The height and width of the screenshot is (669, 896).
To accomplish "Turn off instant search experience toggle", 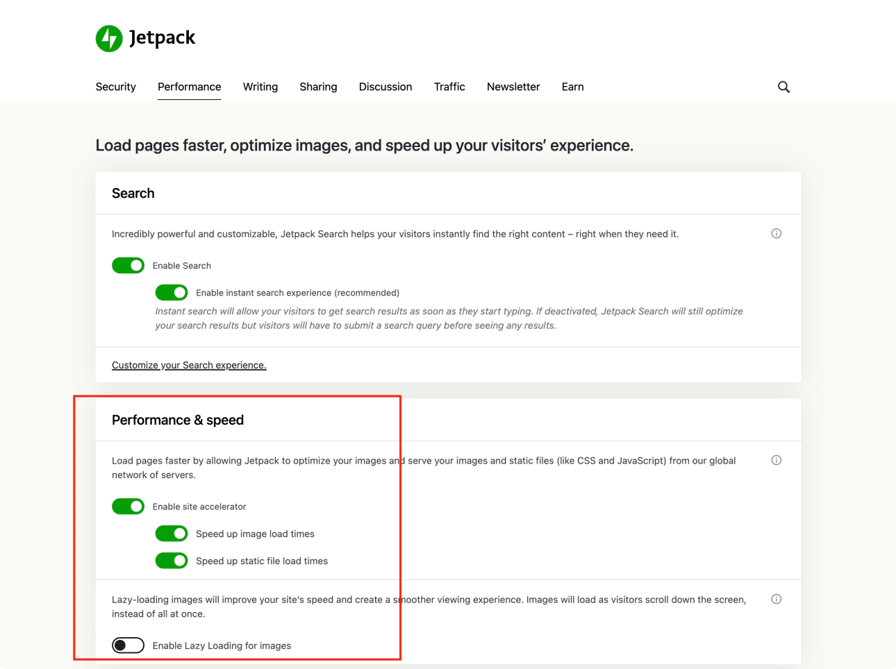I will [x=172, y=293].
